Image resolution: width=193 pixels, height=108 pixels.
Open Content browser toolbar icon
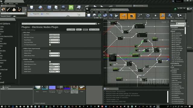tap(49, 8)
